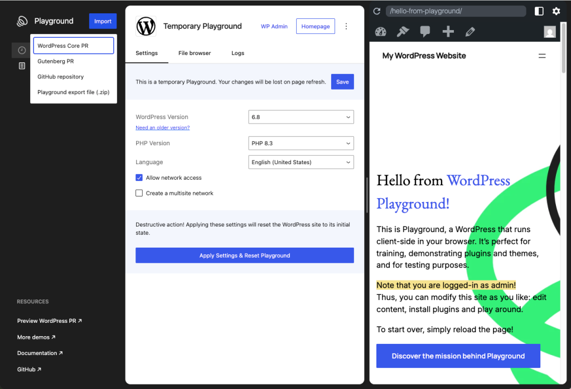The height and width of the screenshot is (389, 571).
Task: Open the PHP Version dropdown
Action: (301, 143)
